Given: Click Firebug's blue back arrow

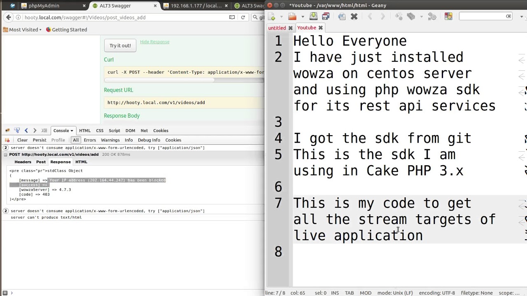Looking at the screenshot, I should pos(26,130).
